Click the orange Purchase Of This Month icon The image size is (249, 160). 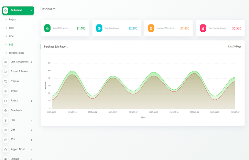pyautogui.click(x=151, y=28)
